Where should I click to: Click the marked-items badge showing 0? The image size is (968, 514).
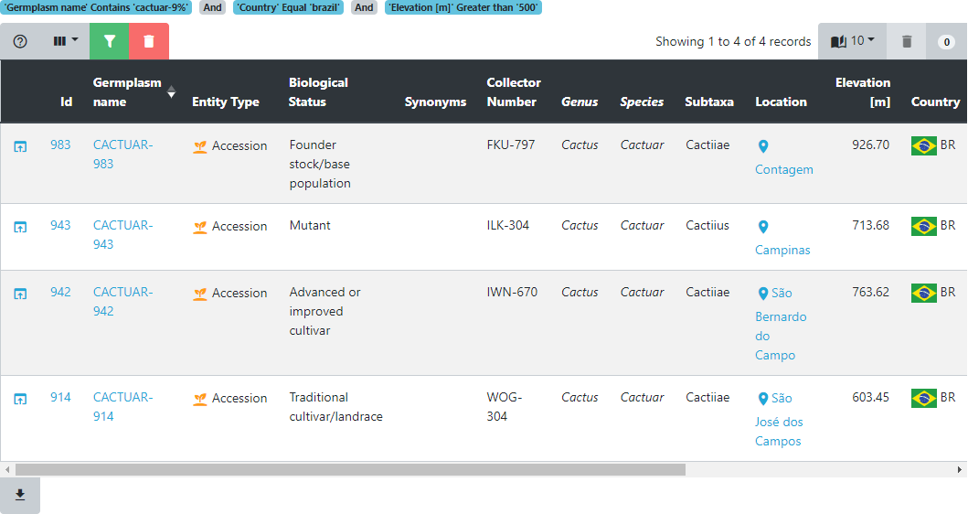coord(946,42)
